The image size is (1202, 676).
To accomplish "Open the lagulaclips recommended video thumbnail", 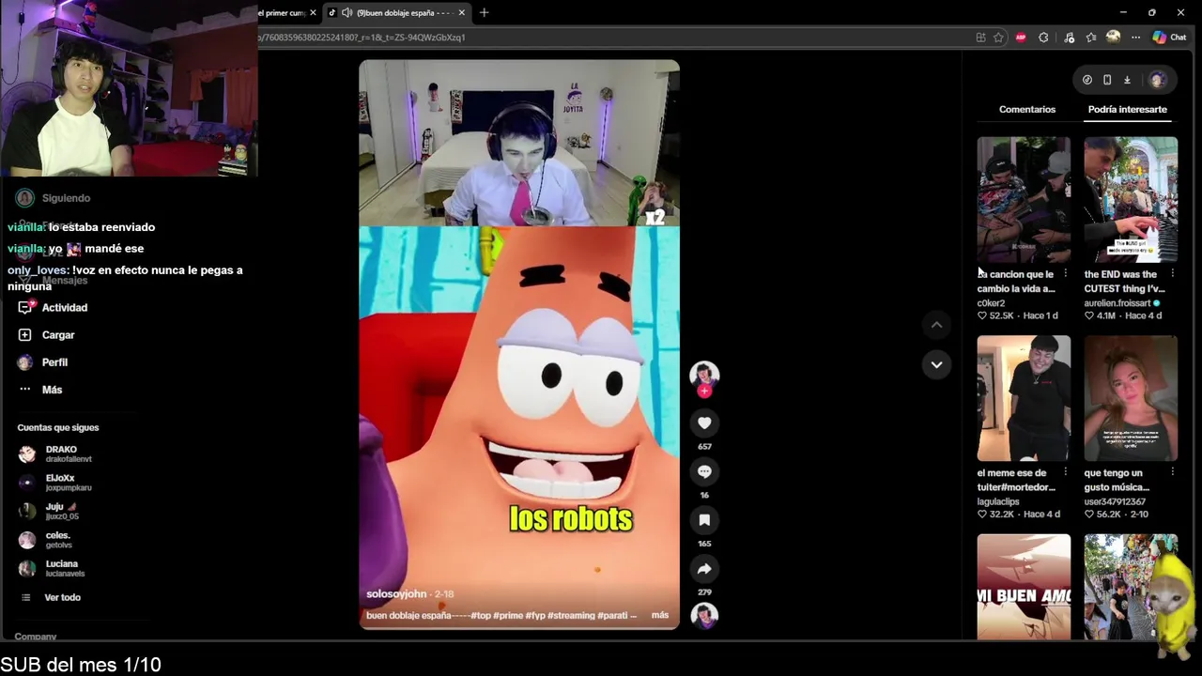I will click(1024, 398).
